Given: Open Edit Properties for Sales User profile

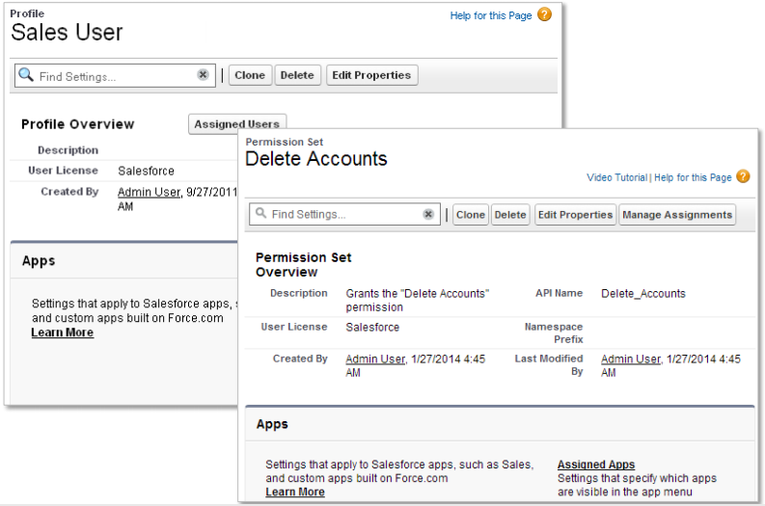Looking at the screenshot, I should pos(371,75).
